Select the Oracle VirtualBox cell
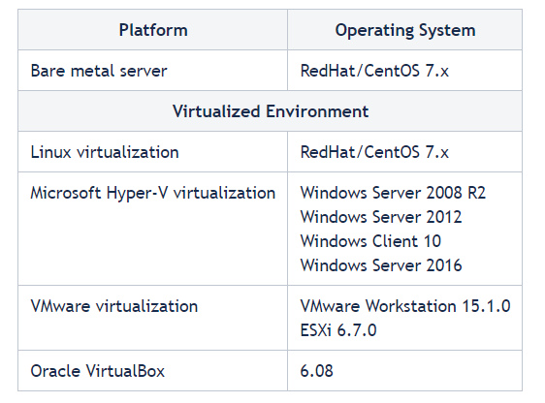Screen dimensions: 545x403 click(x=153, y=371)
